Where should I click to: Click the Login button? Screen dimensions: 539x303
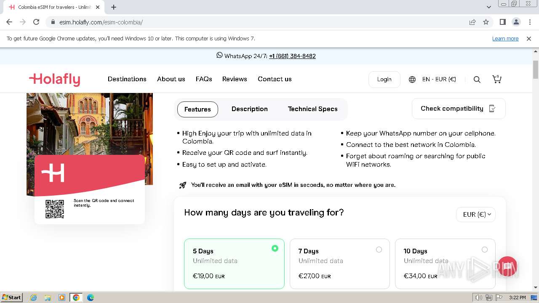pos(384,80)
